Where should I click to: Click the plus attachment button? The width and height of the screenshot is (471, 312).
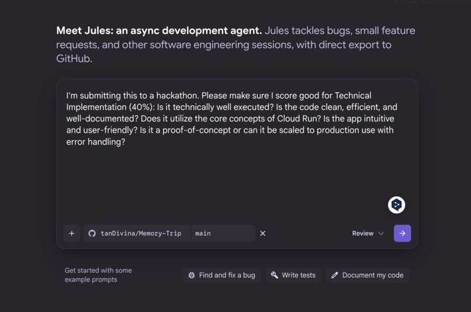71,233
